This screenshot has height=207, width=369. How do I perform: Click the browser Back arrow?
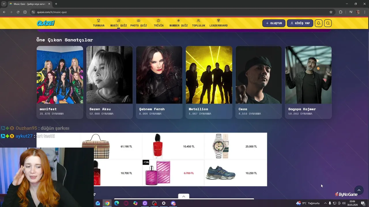pyautogui.click(x=4, y=12)
